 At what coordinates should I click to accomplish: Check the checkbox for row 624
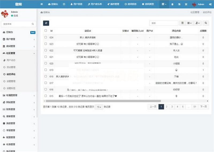[46, 37]
